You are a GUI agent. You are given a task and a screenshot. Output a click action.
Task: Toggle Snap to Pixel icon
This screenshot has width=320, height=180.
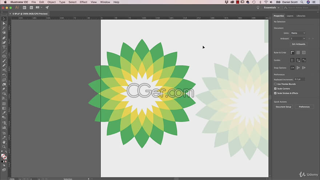click(298, 68)
